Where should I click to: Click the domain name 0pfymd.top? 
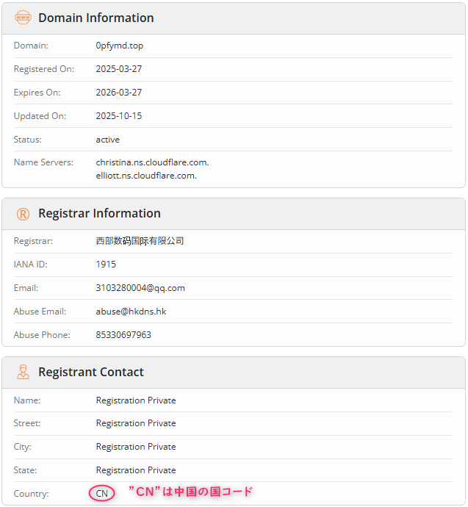[x=120, y=46]
